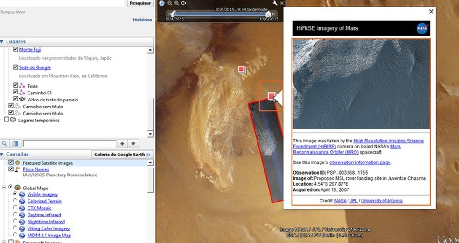Open the University of Arizona credit link

(x=382, y=201)
